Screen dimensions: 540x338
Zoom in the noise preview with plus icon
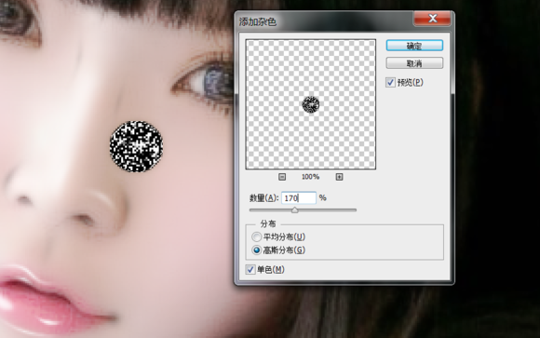point(339,177)
